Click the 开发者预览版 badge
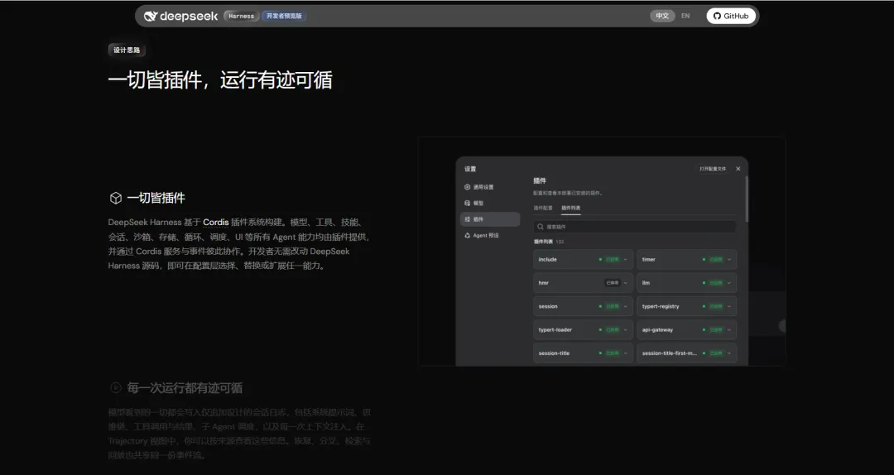Image resolution: width=894 pixels, height=475 pixels. tap(284, 16)
